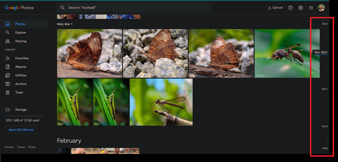Image resolution: width=338 pixels, height=162 pixels.
Task: Open the Privacy link
Action: (9, 147)
